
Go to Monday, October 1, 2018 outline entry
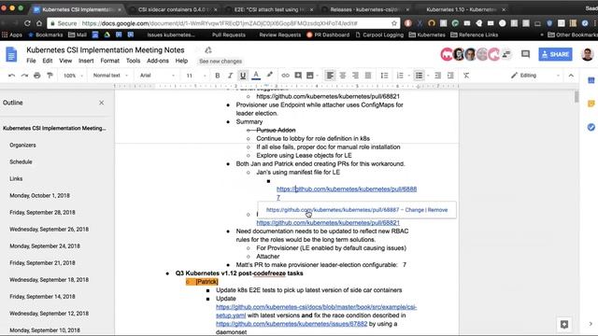click(39, 195)
